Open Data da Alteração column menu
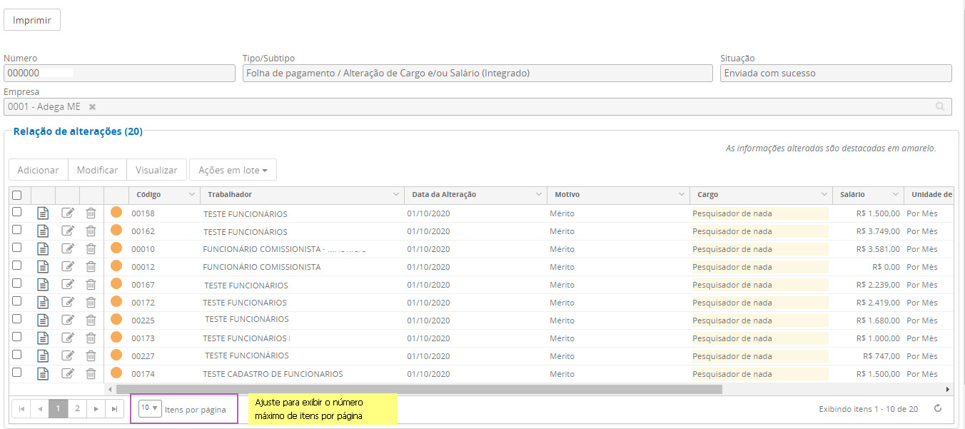 click(539, 195)
